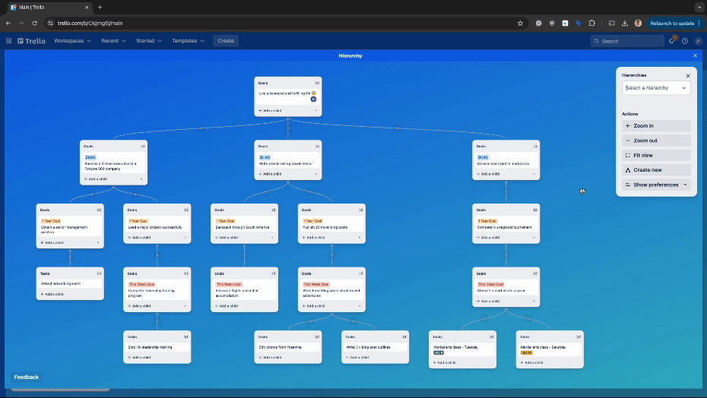Open the browser profile avatar icon
Screen dimensions: 707x398
638,23
